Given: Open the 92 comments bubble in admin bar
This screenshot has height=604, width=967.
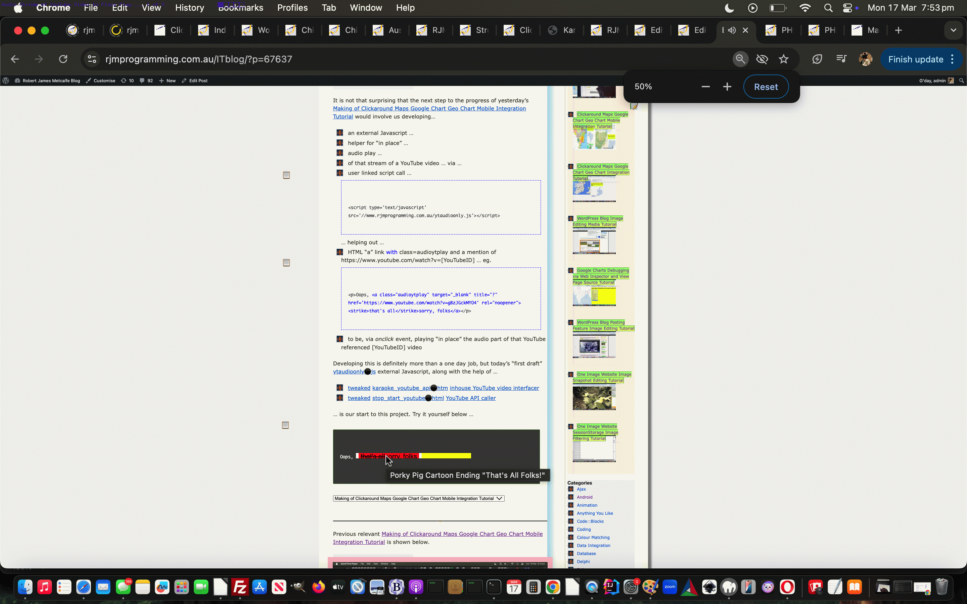Looking at the screenshot, I should point(146,81).
